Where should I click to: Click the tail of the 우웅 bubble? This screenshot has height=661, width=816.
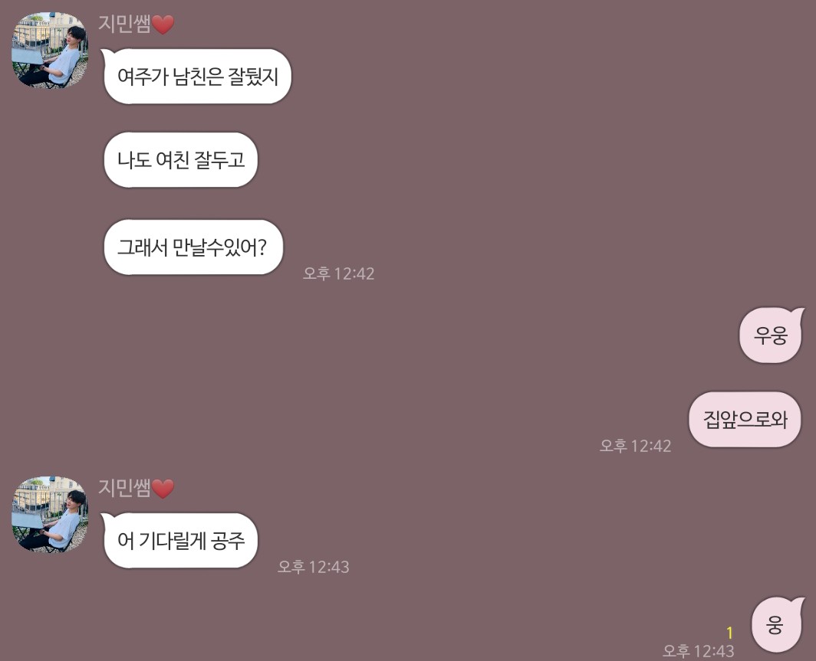(797, 313)
